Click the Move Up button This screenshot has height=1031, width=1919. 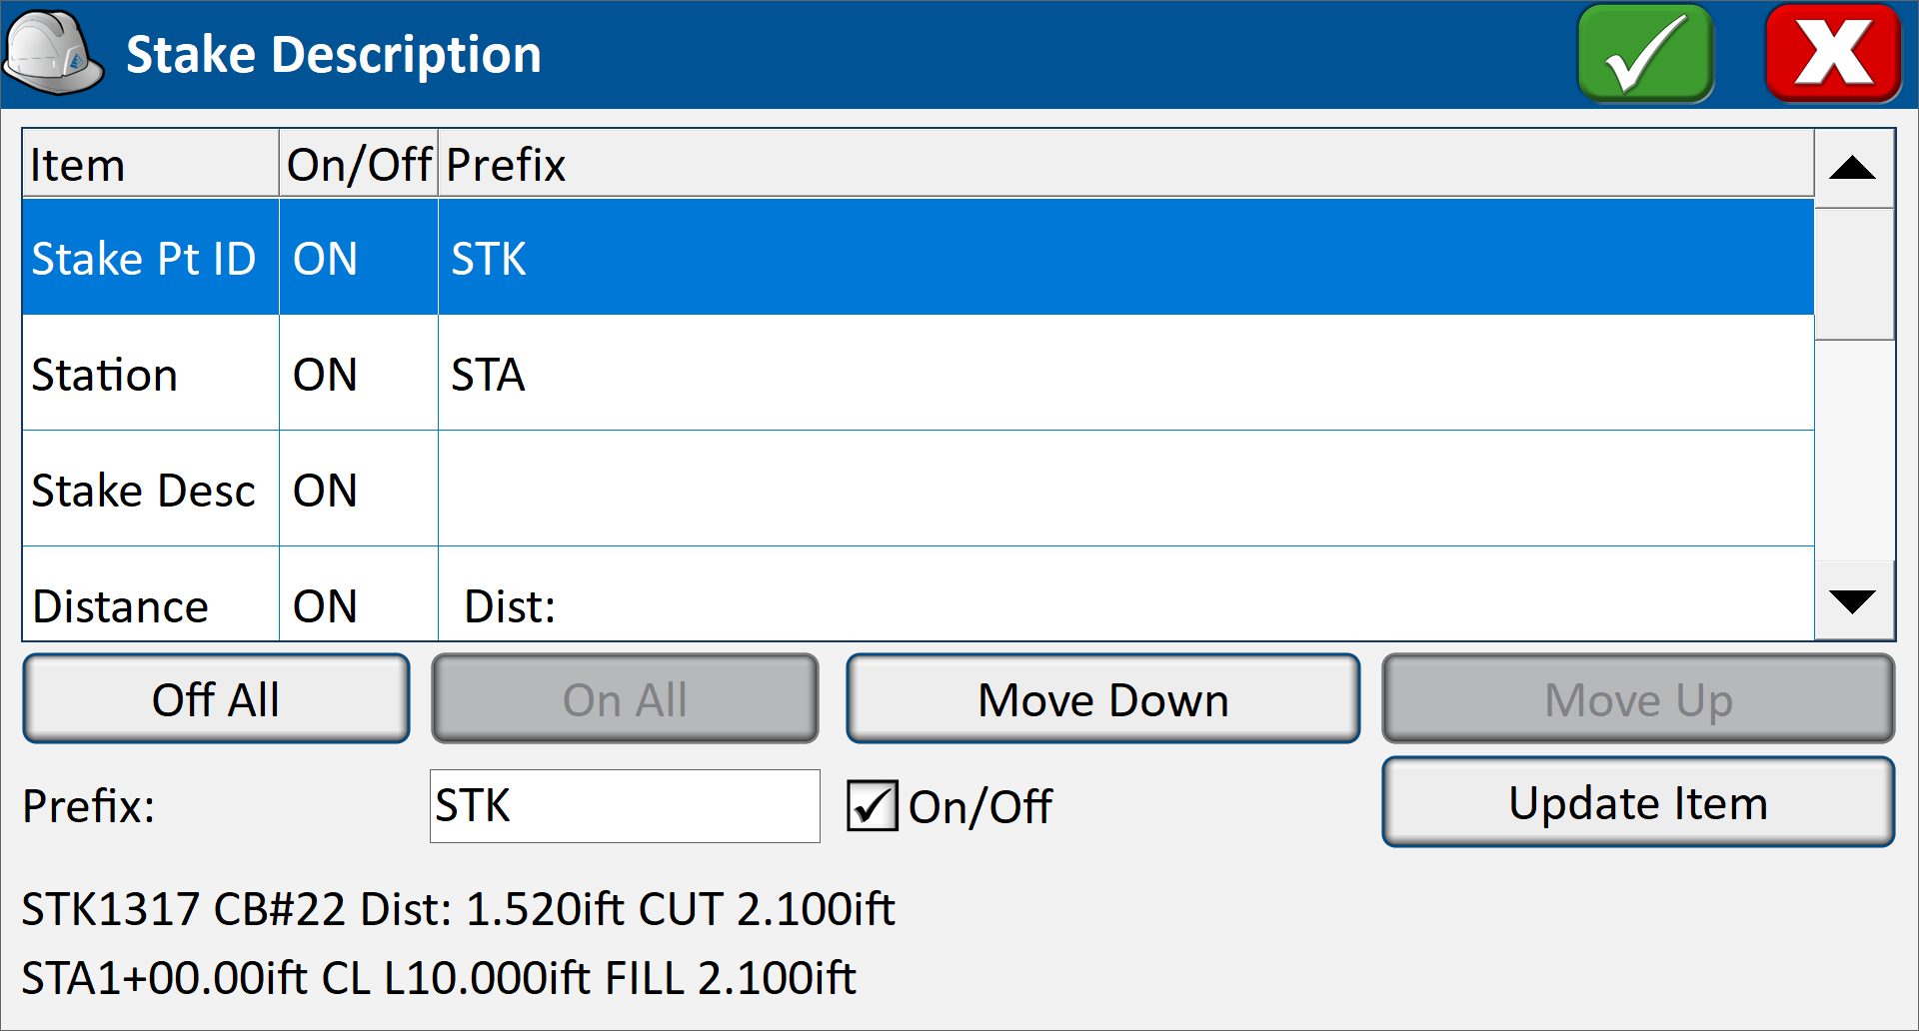tap(1638, 698)
